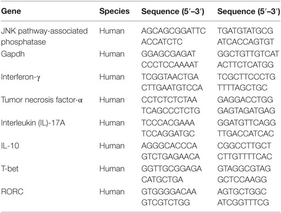The width and height of the screenshot is (281, 213).
Task: Select the last Sequence (5′–3′) header
Action: point(249,12)
